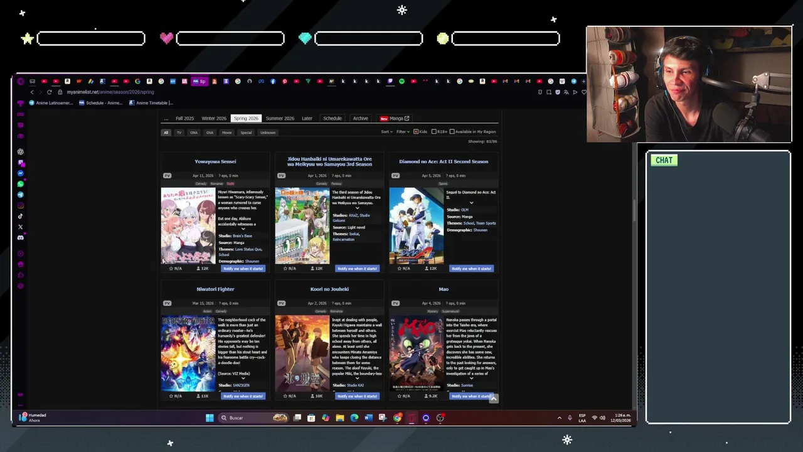Click the scroll-to-top arrow button
Image resolution: width=803 pixels, height=452 pixels.
pyautogui.click(x=494, y=398)
